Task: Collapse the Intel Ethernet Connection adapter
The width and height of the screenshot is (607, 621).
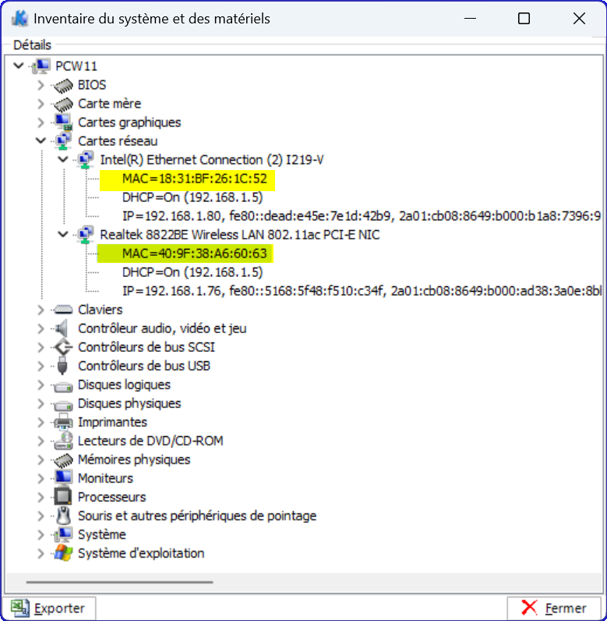Action: point(63,160)
